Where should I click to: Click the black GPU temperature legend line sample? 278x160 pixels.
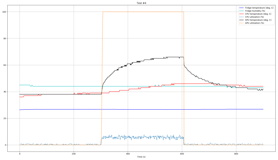point(242,20)
